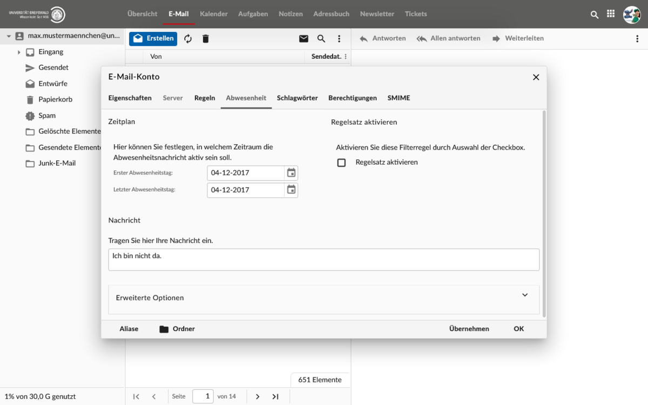Open calendar picker for Letzter Abwesenheitstag
Image resolution: width=648 pixels, height=405 pixels.
tap(291, 190)
